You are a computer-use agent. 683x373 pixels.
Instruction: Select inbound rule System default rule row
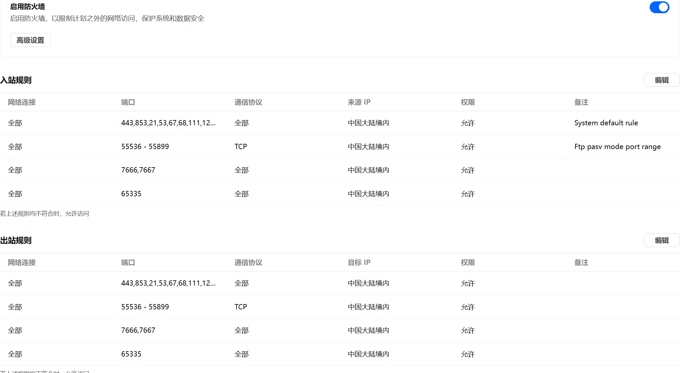point(606,123)
